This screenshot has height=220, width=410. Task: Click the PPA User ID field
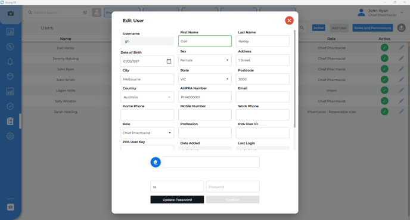pos(263,133)
